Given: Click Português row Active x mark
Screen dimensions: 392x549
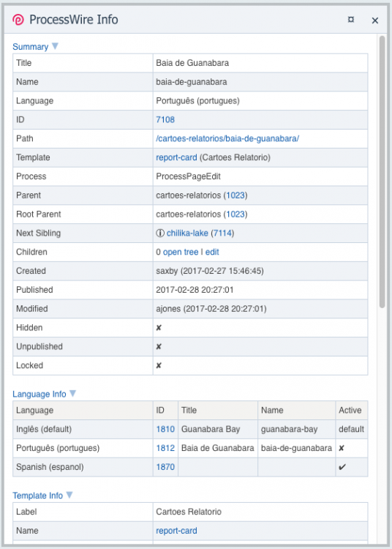Looking at the screenshot, I should [x=342, y=448].
